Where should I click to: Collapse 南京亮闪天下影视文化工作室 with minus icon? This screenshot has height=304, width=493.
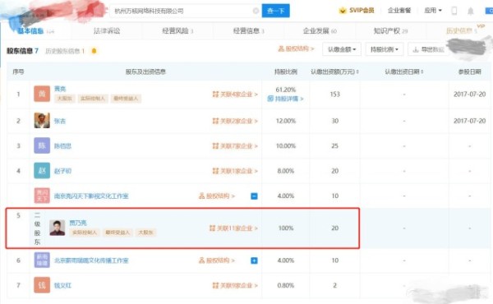pos(254,196)
